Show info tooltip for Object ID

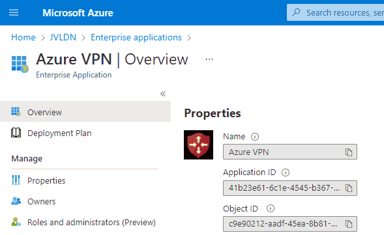(271, 208)
